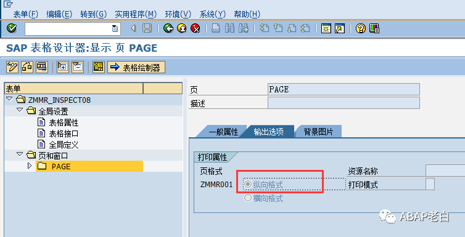Click the Create New Session icon
The height and width of the screenshot is (237, 465).
pos(326,28)
